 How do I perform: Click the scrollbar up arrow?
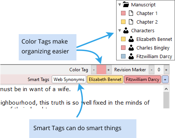(x=166, y=89)
